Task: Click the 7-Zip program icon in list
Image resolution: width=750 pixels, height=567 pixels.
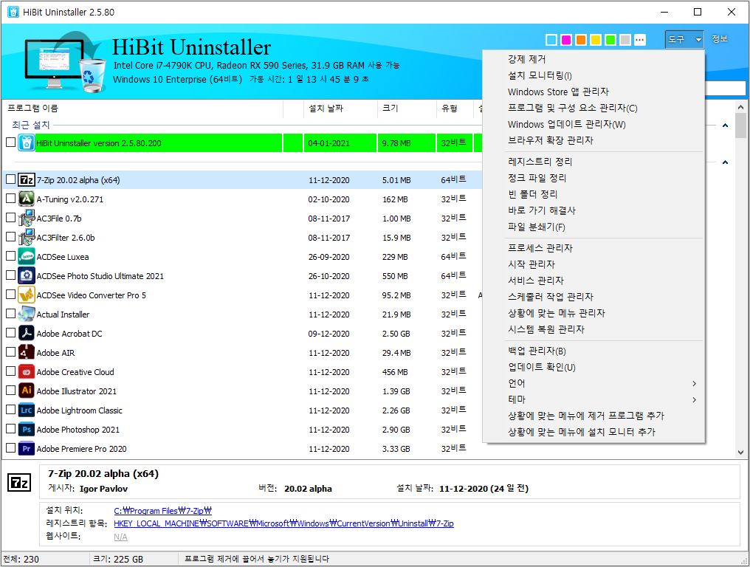Action: click(x=27, y=180)
